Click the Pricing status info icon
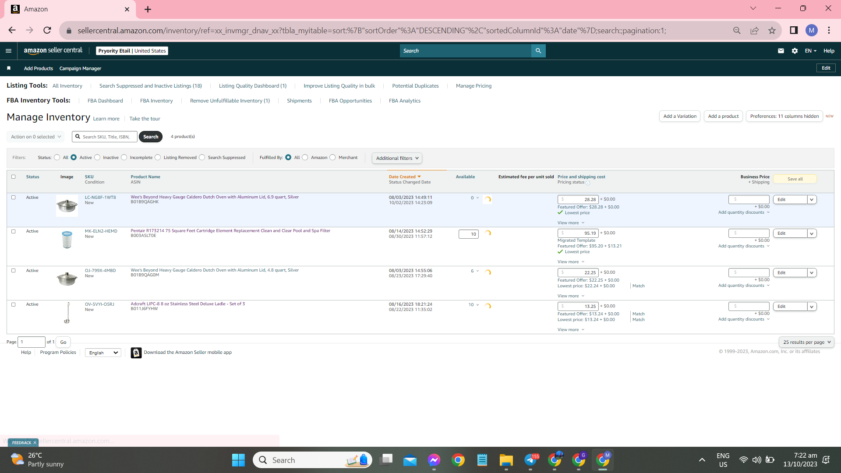Image resolution: width=841 pixels, height=473 pixels. pyautogui.click(x=588, y=183)
